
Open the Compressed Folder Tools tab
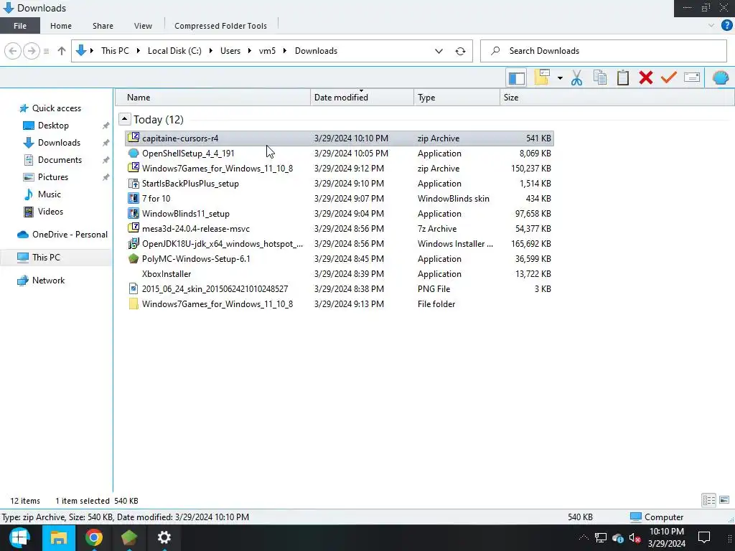[221, 26]
